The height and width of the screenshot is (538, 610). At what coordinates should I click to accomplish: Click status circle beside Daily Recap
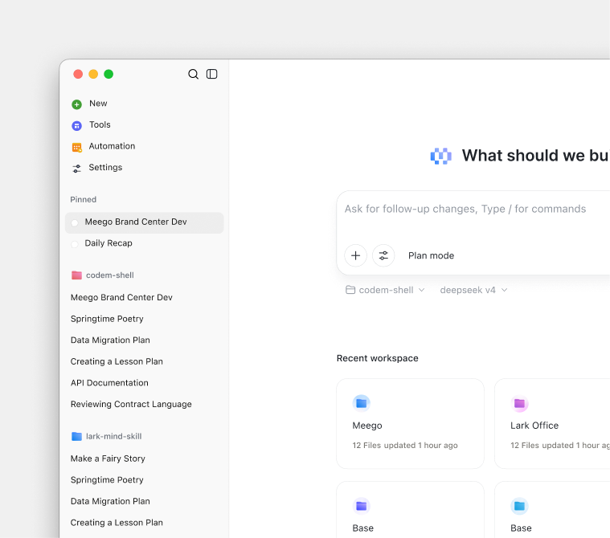tap(75, 244)
